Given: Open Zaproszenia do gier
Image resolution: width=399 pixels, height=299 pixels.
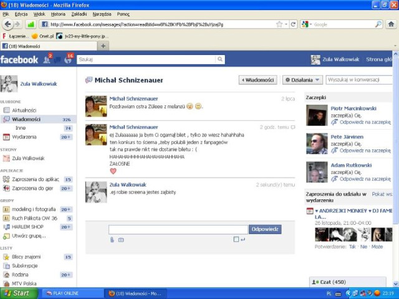Looking at the screenshot, I should [x=32, y=188].
